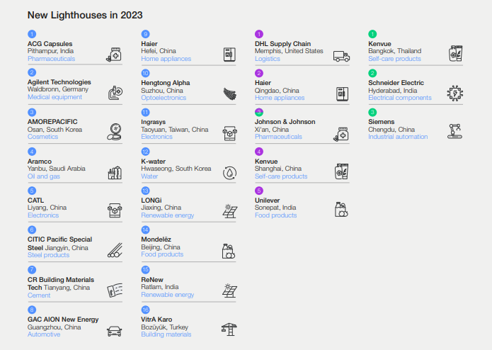Click Renewable energy link under ReNew
This screenshot has width=492, height=350.
tap(167, 295)
